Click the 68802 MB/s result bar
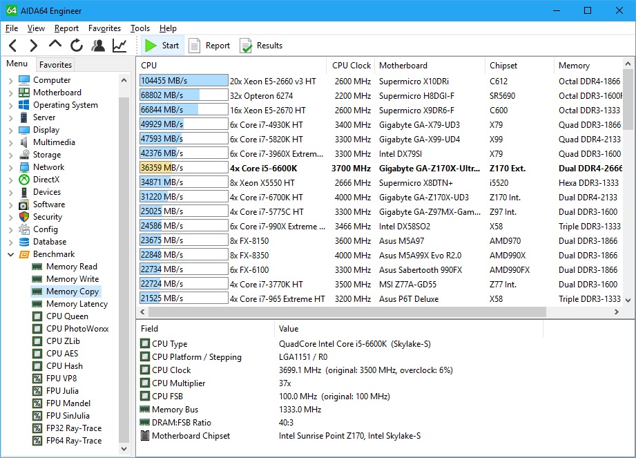The image size is (636, 458). 184,95
